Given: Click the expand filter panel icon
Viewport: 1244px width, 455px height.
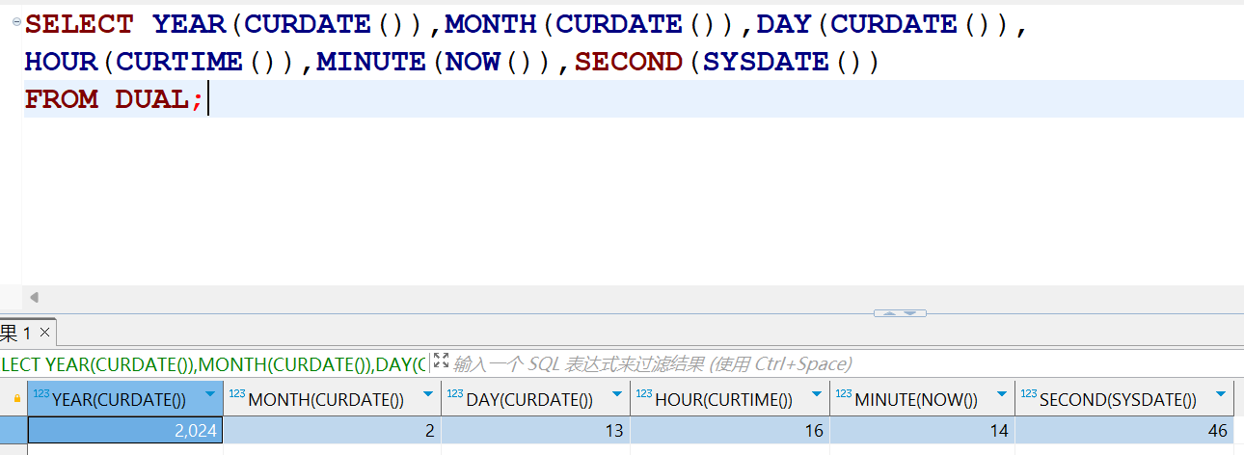Looking at the screenshot, I should pos(441,361).
